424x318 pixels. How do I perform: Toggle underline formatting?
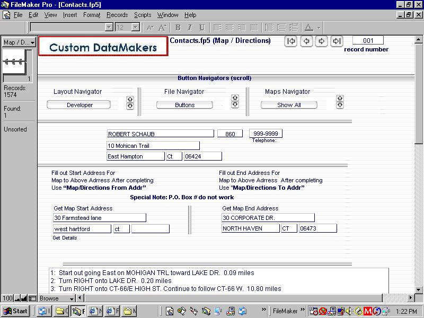click(202, 28)
